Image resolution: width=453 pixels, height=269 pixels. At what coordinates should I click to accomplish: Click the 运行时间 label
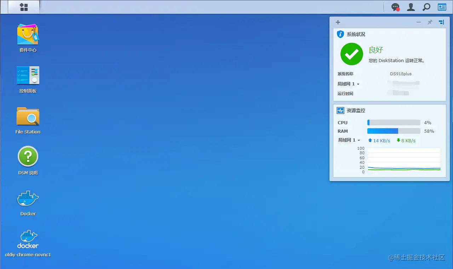[x=345, y=94]
